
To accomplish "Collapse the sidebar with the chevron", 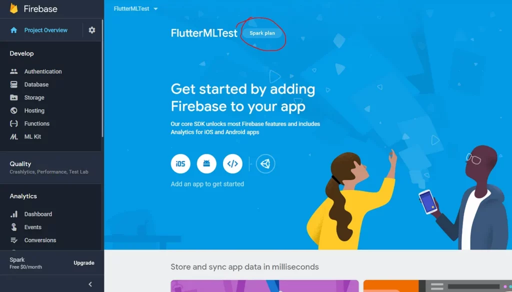I will pyautogui.click(x=90, y=284).
